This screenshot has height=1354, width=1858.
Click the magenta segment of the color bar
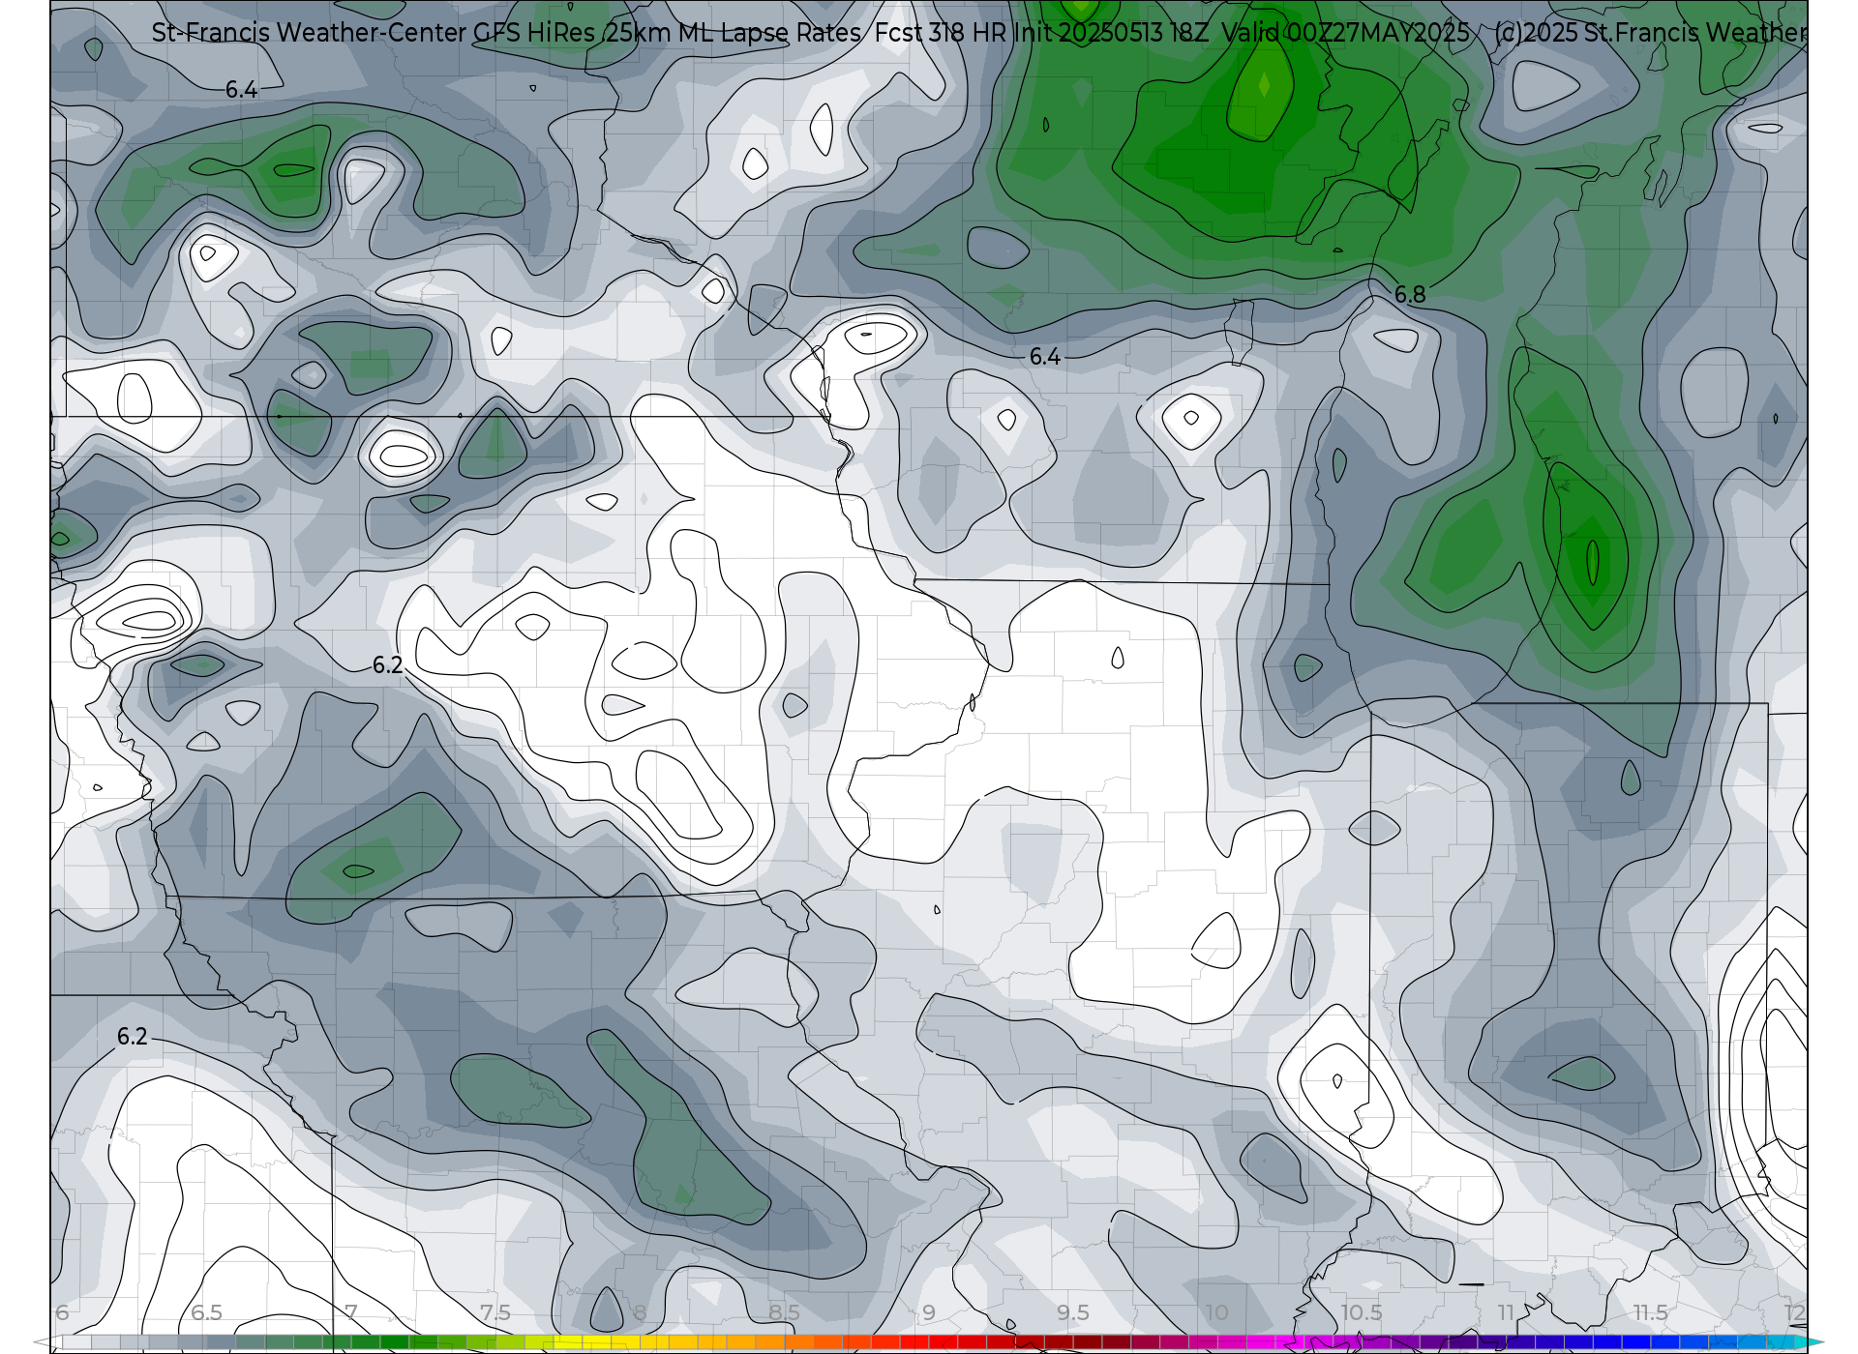1262,1342
